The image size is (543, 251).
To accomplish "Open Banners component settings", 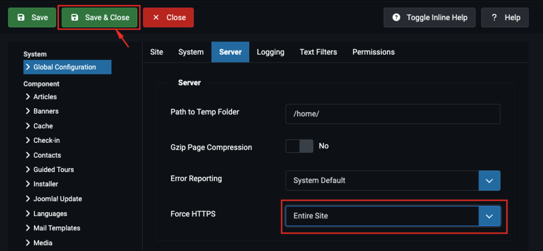I will pos(46,111).
